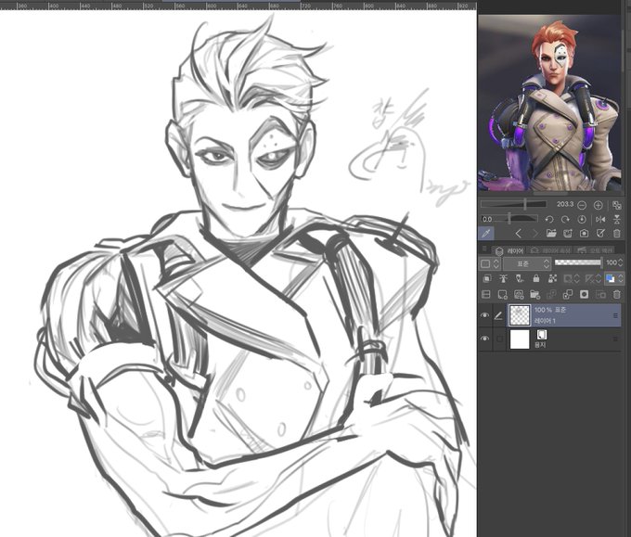Create new layer folder

tap(534, 294)
